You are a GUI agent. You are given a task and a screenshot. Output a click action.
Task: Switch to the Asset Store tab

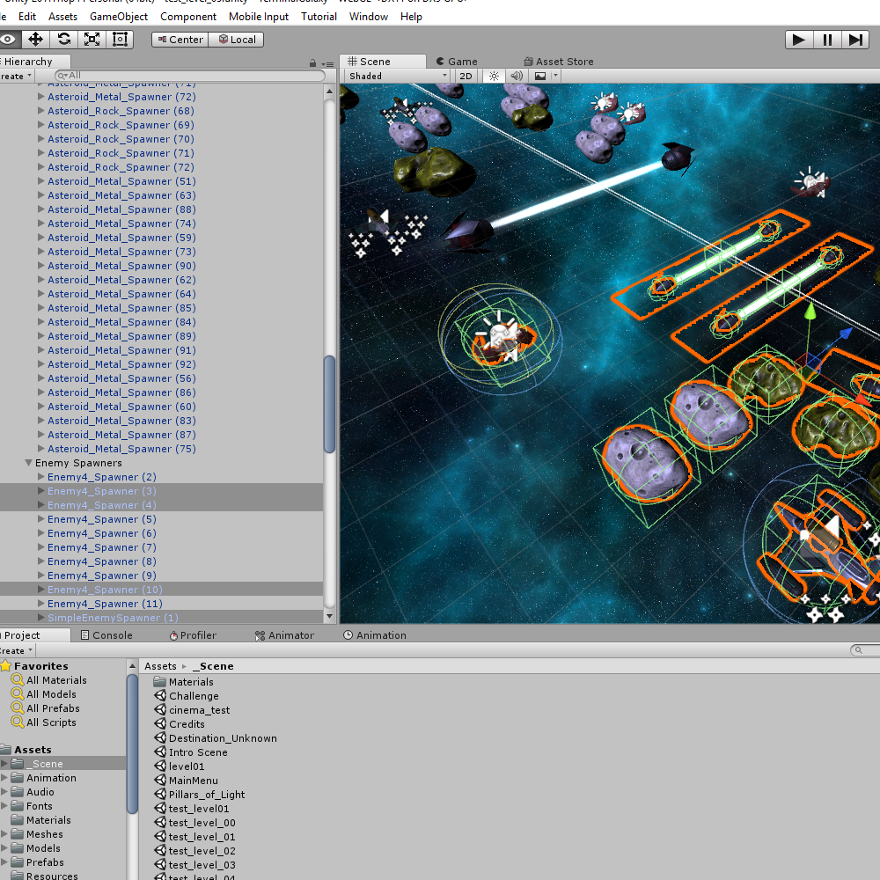click(x=559, y=62)
